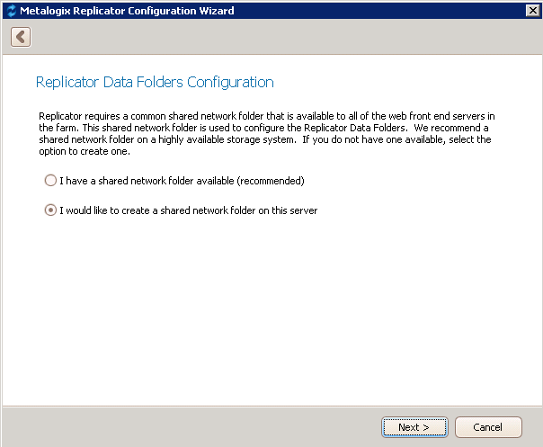Screen dimensions: 543x447
Task: Click the empty title bar area before close
Action: [x=378, y=11]
